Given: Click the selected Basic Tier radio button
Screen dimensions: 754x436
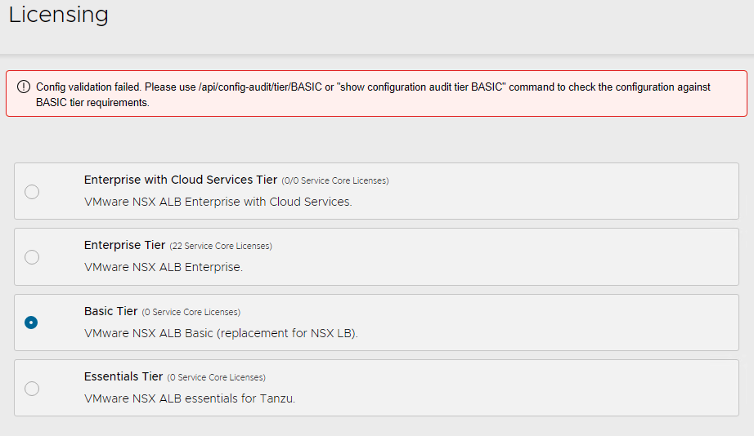Looking at the screenshot, I should [31, 323].
